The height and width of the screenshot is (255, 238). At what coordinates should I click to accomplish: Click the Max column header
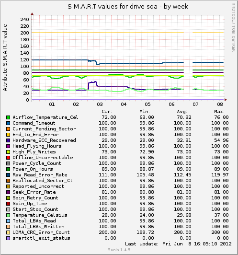219,112
